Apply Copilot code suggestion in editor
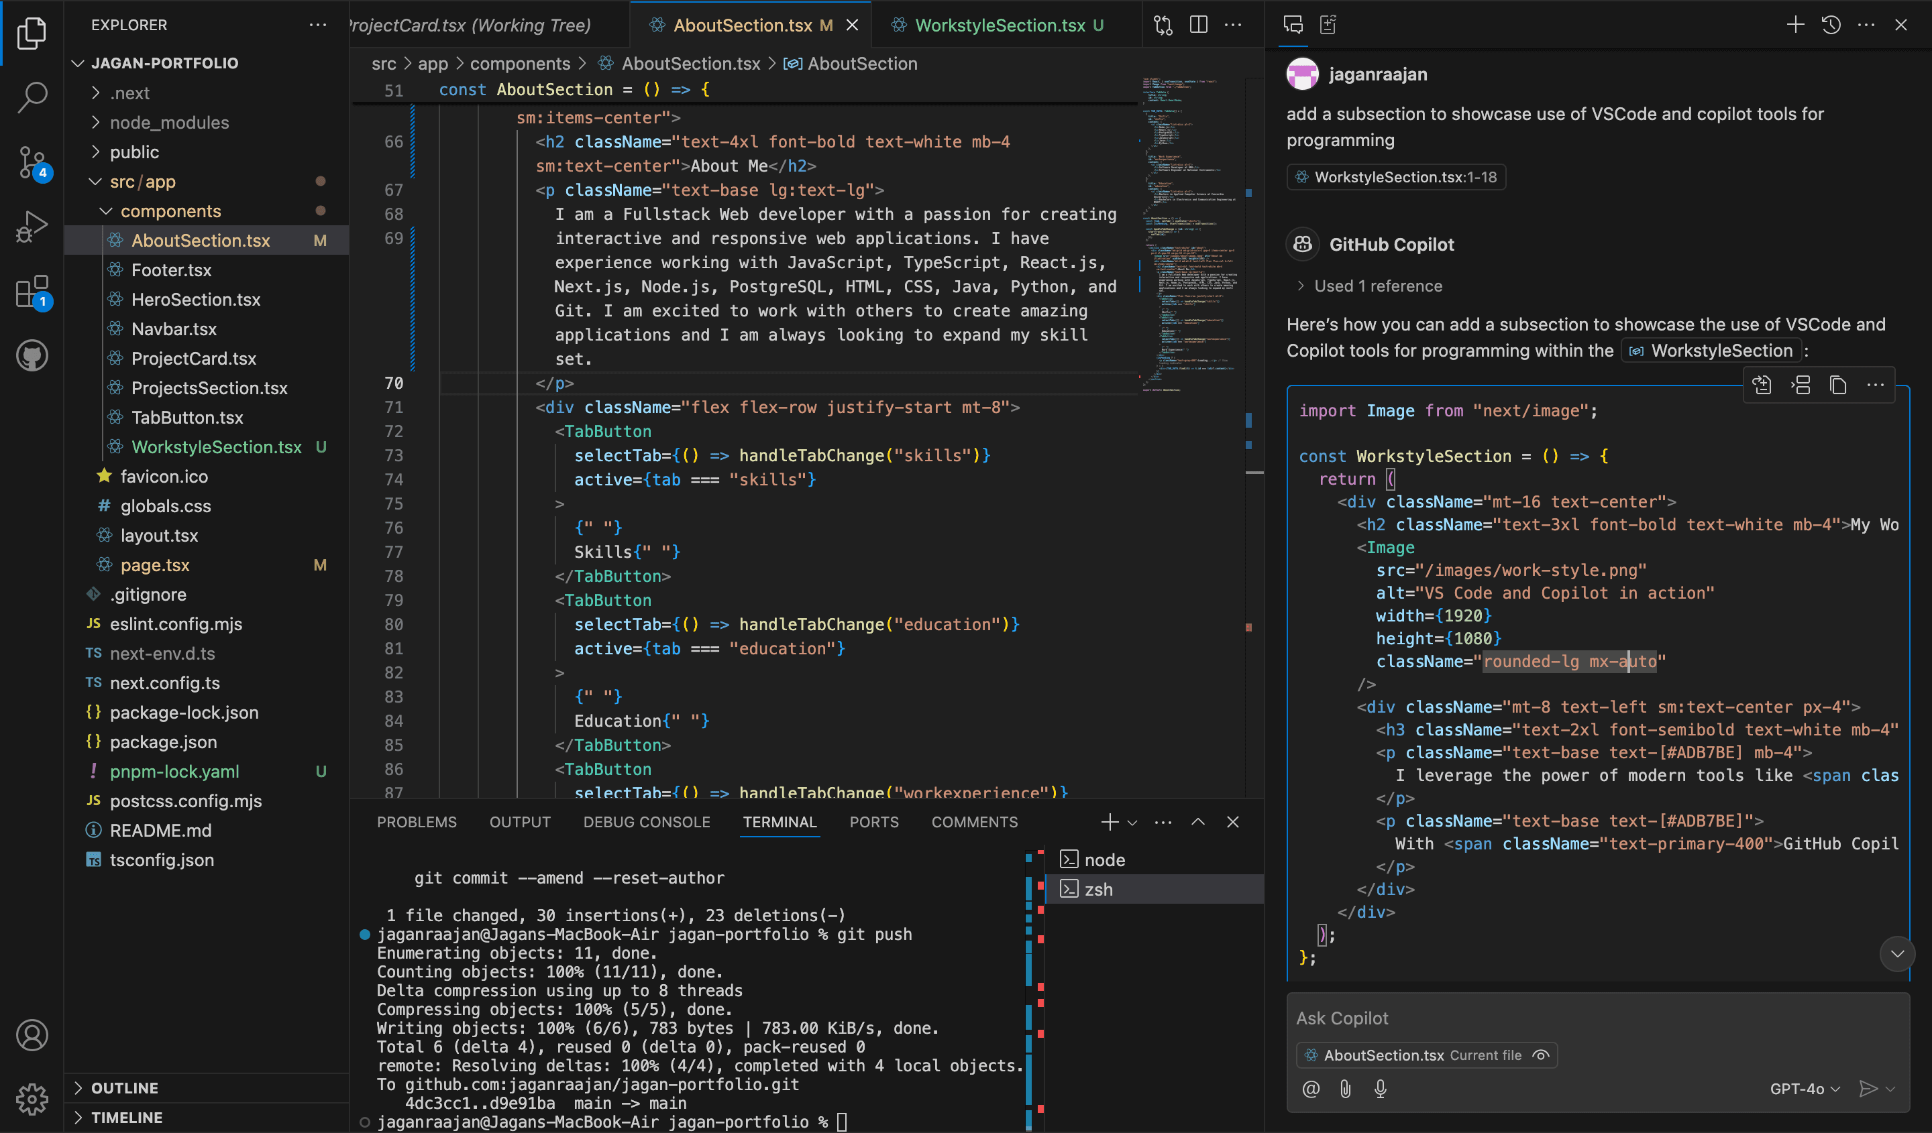Image resolution: width=1932 pixels, height=1133 pixels. pyautogui.click(x=1762, y=385)
